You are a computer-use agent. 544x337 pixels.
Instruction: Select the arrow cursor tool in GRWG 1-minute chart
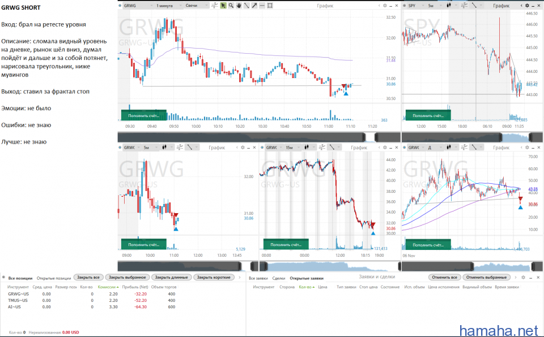[223, 6]
